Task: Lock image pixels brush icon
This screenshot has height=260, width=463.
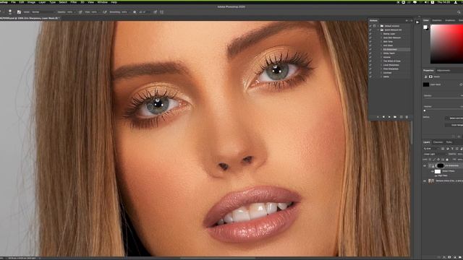Action: tap(434, 160)
